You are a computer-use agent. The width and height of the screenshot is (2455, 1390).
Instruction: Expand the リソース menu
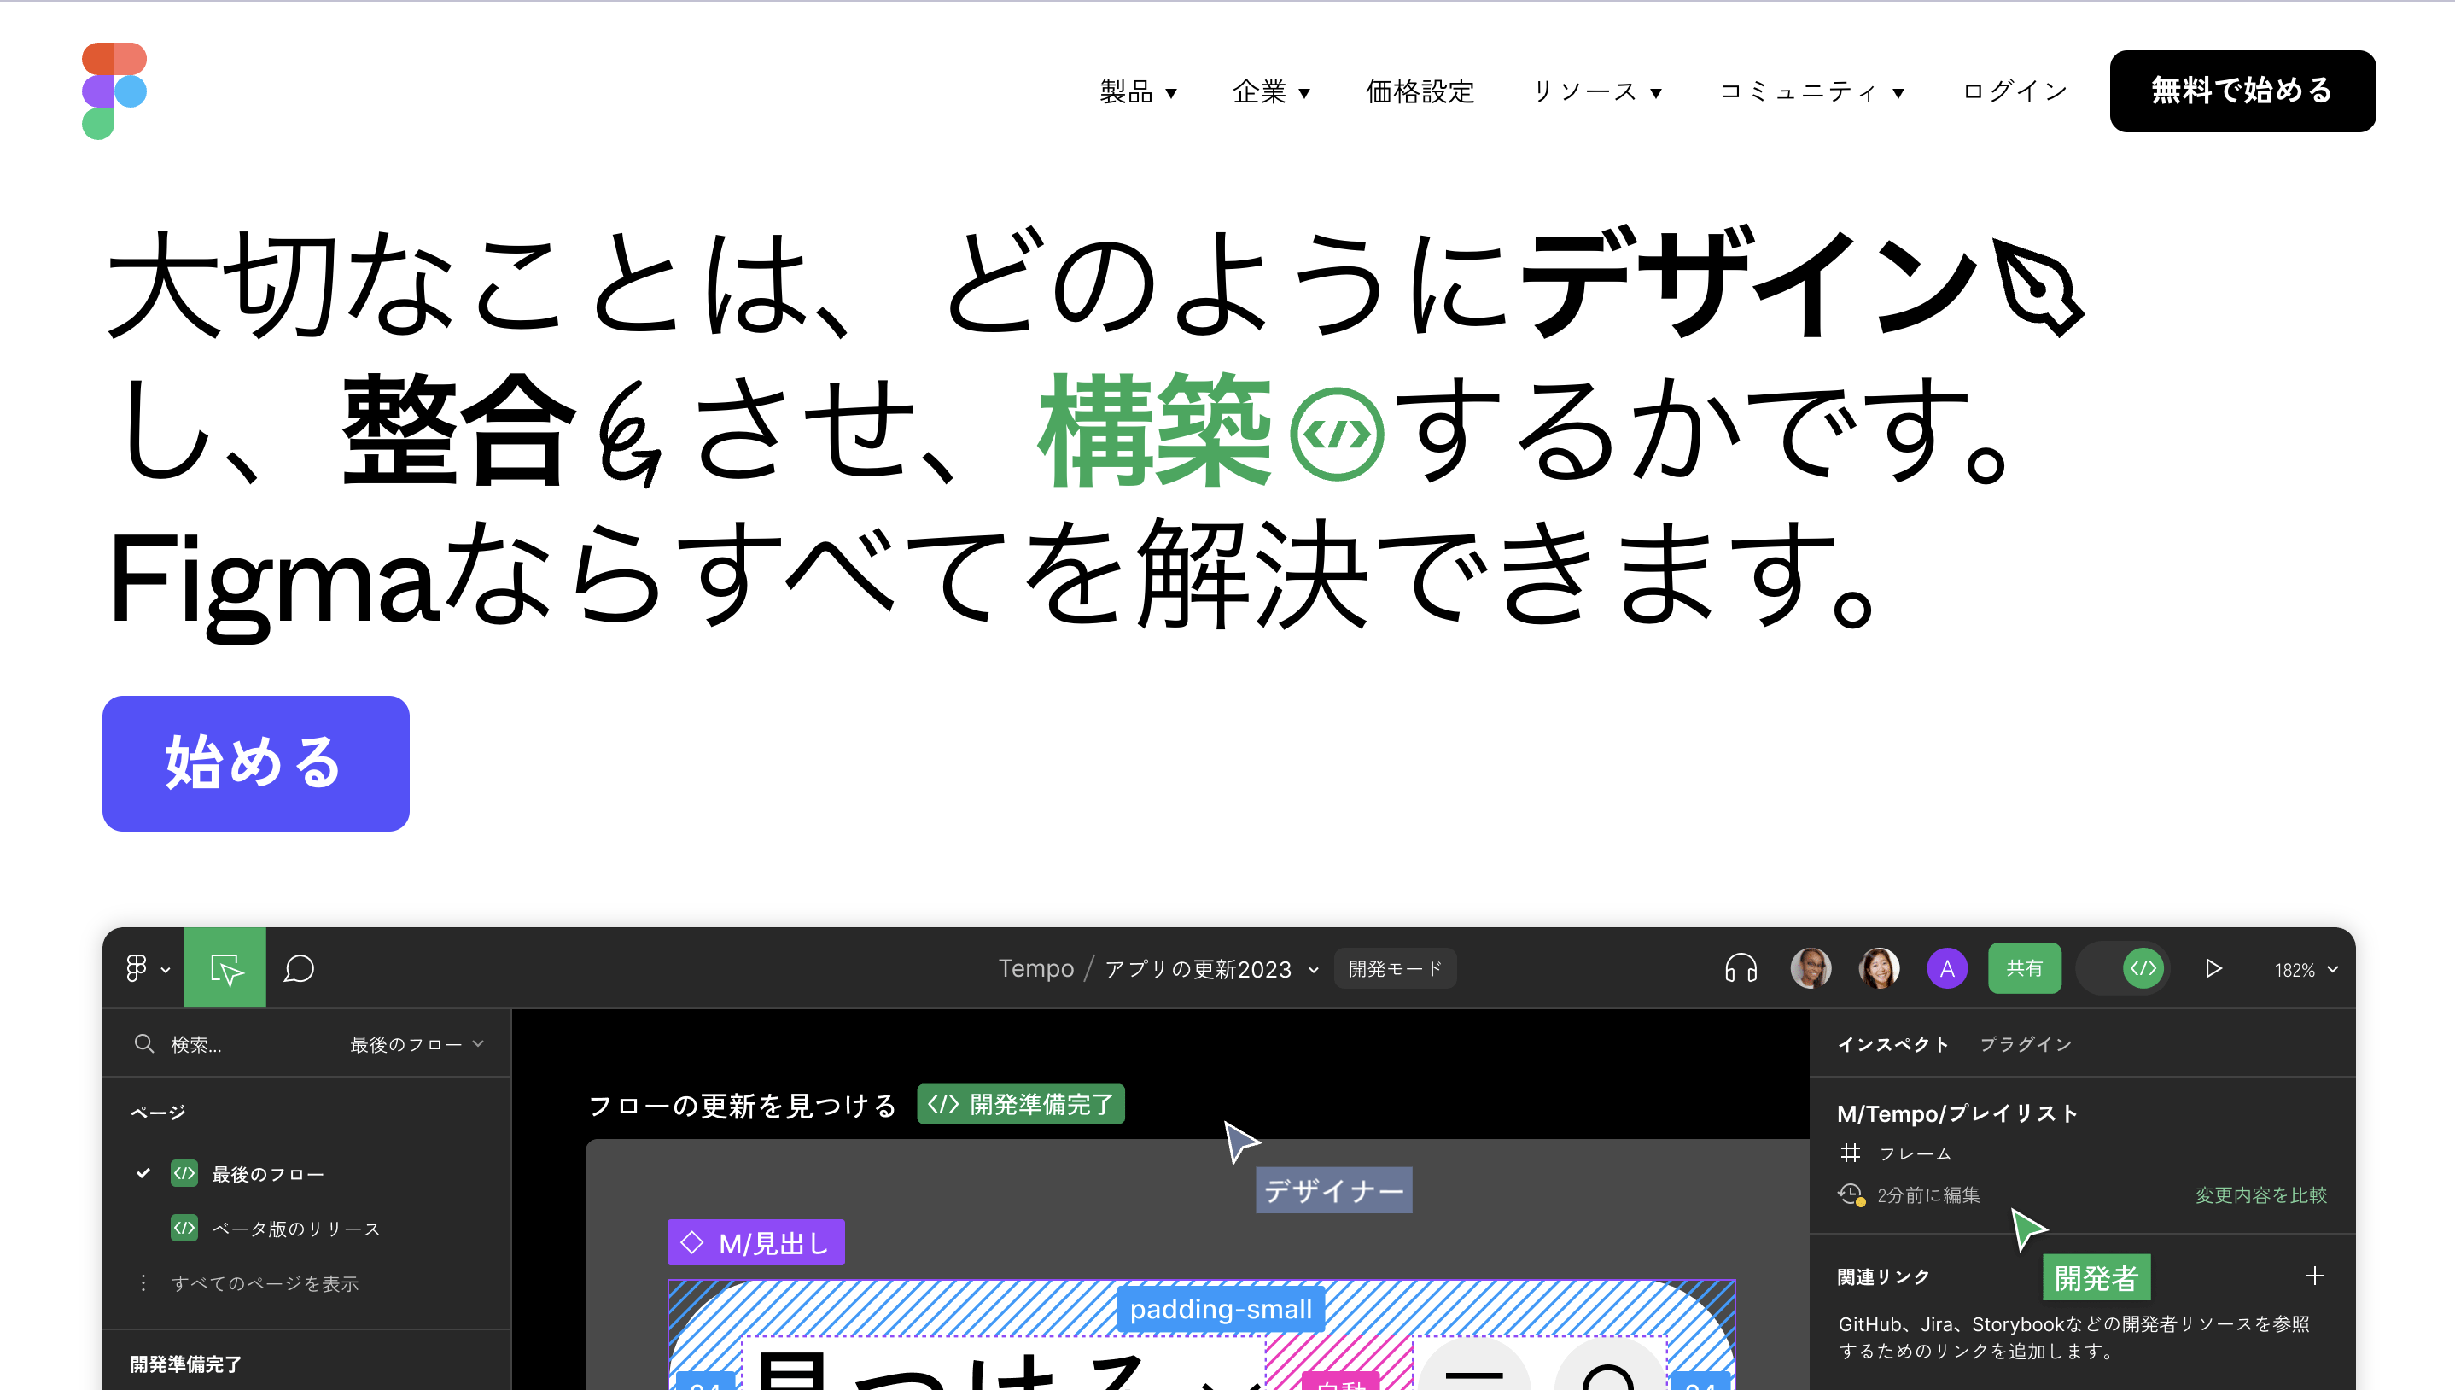click(x=1597, y=91)
